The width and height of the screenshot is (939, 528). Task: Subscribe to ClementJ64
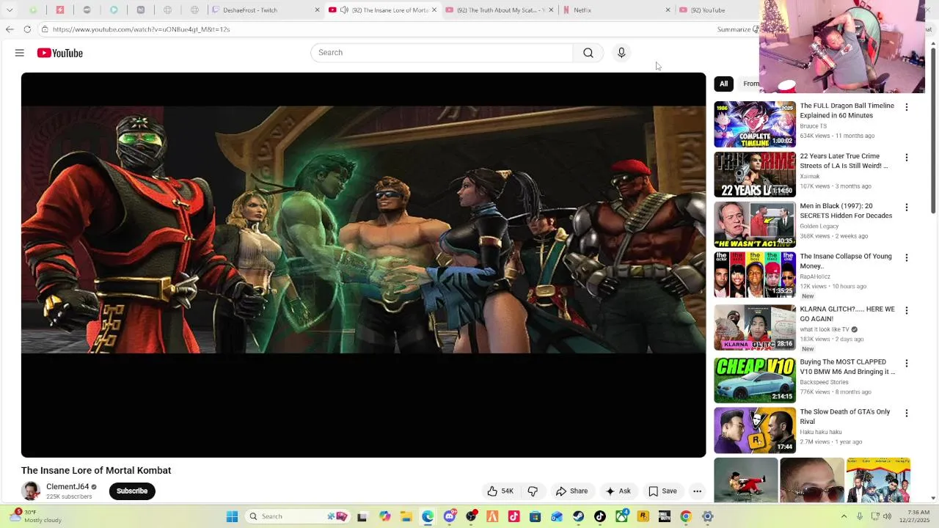coord(132,491)
